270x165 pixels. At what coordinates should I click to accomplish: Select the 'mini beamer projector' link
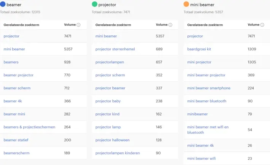(x=206, y=75)
